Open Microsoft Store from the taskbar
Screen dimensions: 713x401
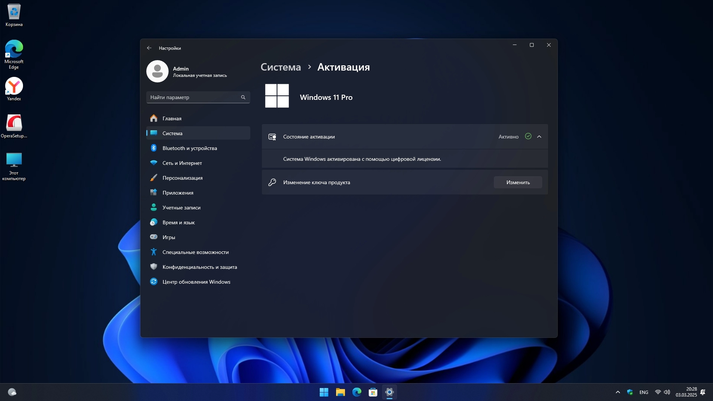[373, 392]
